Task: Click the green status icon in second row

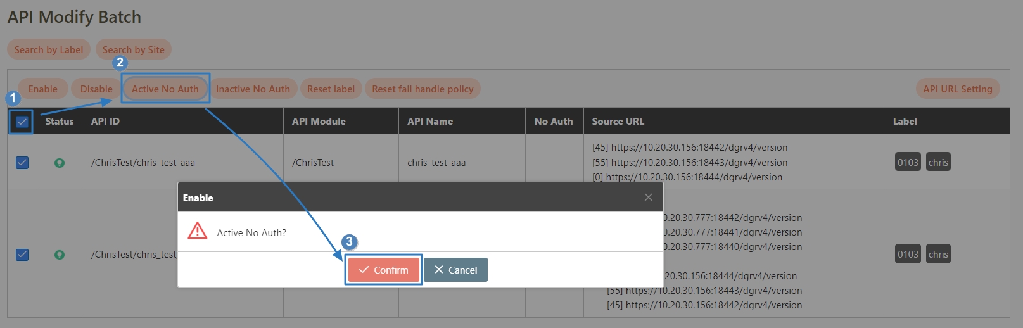Action: tap(60, 255)
